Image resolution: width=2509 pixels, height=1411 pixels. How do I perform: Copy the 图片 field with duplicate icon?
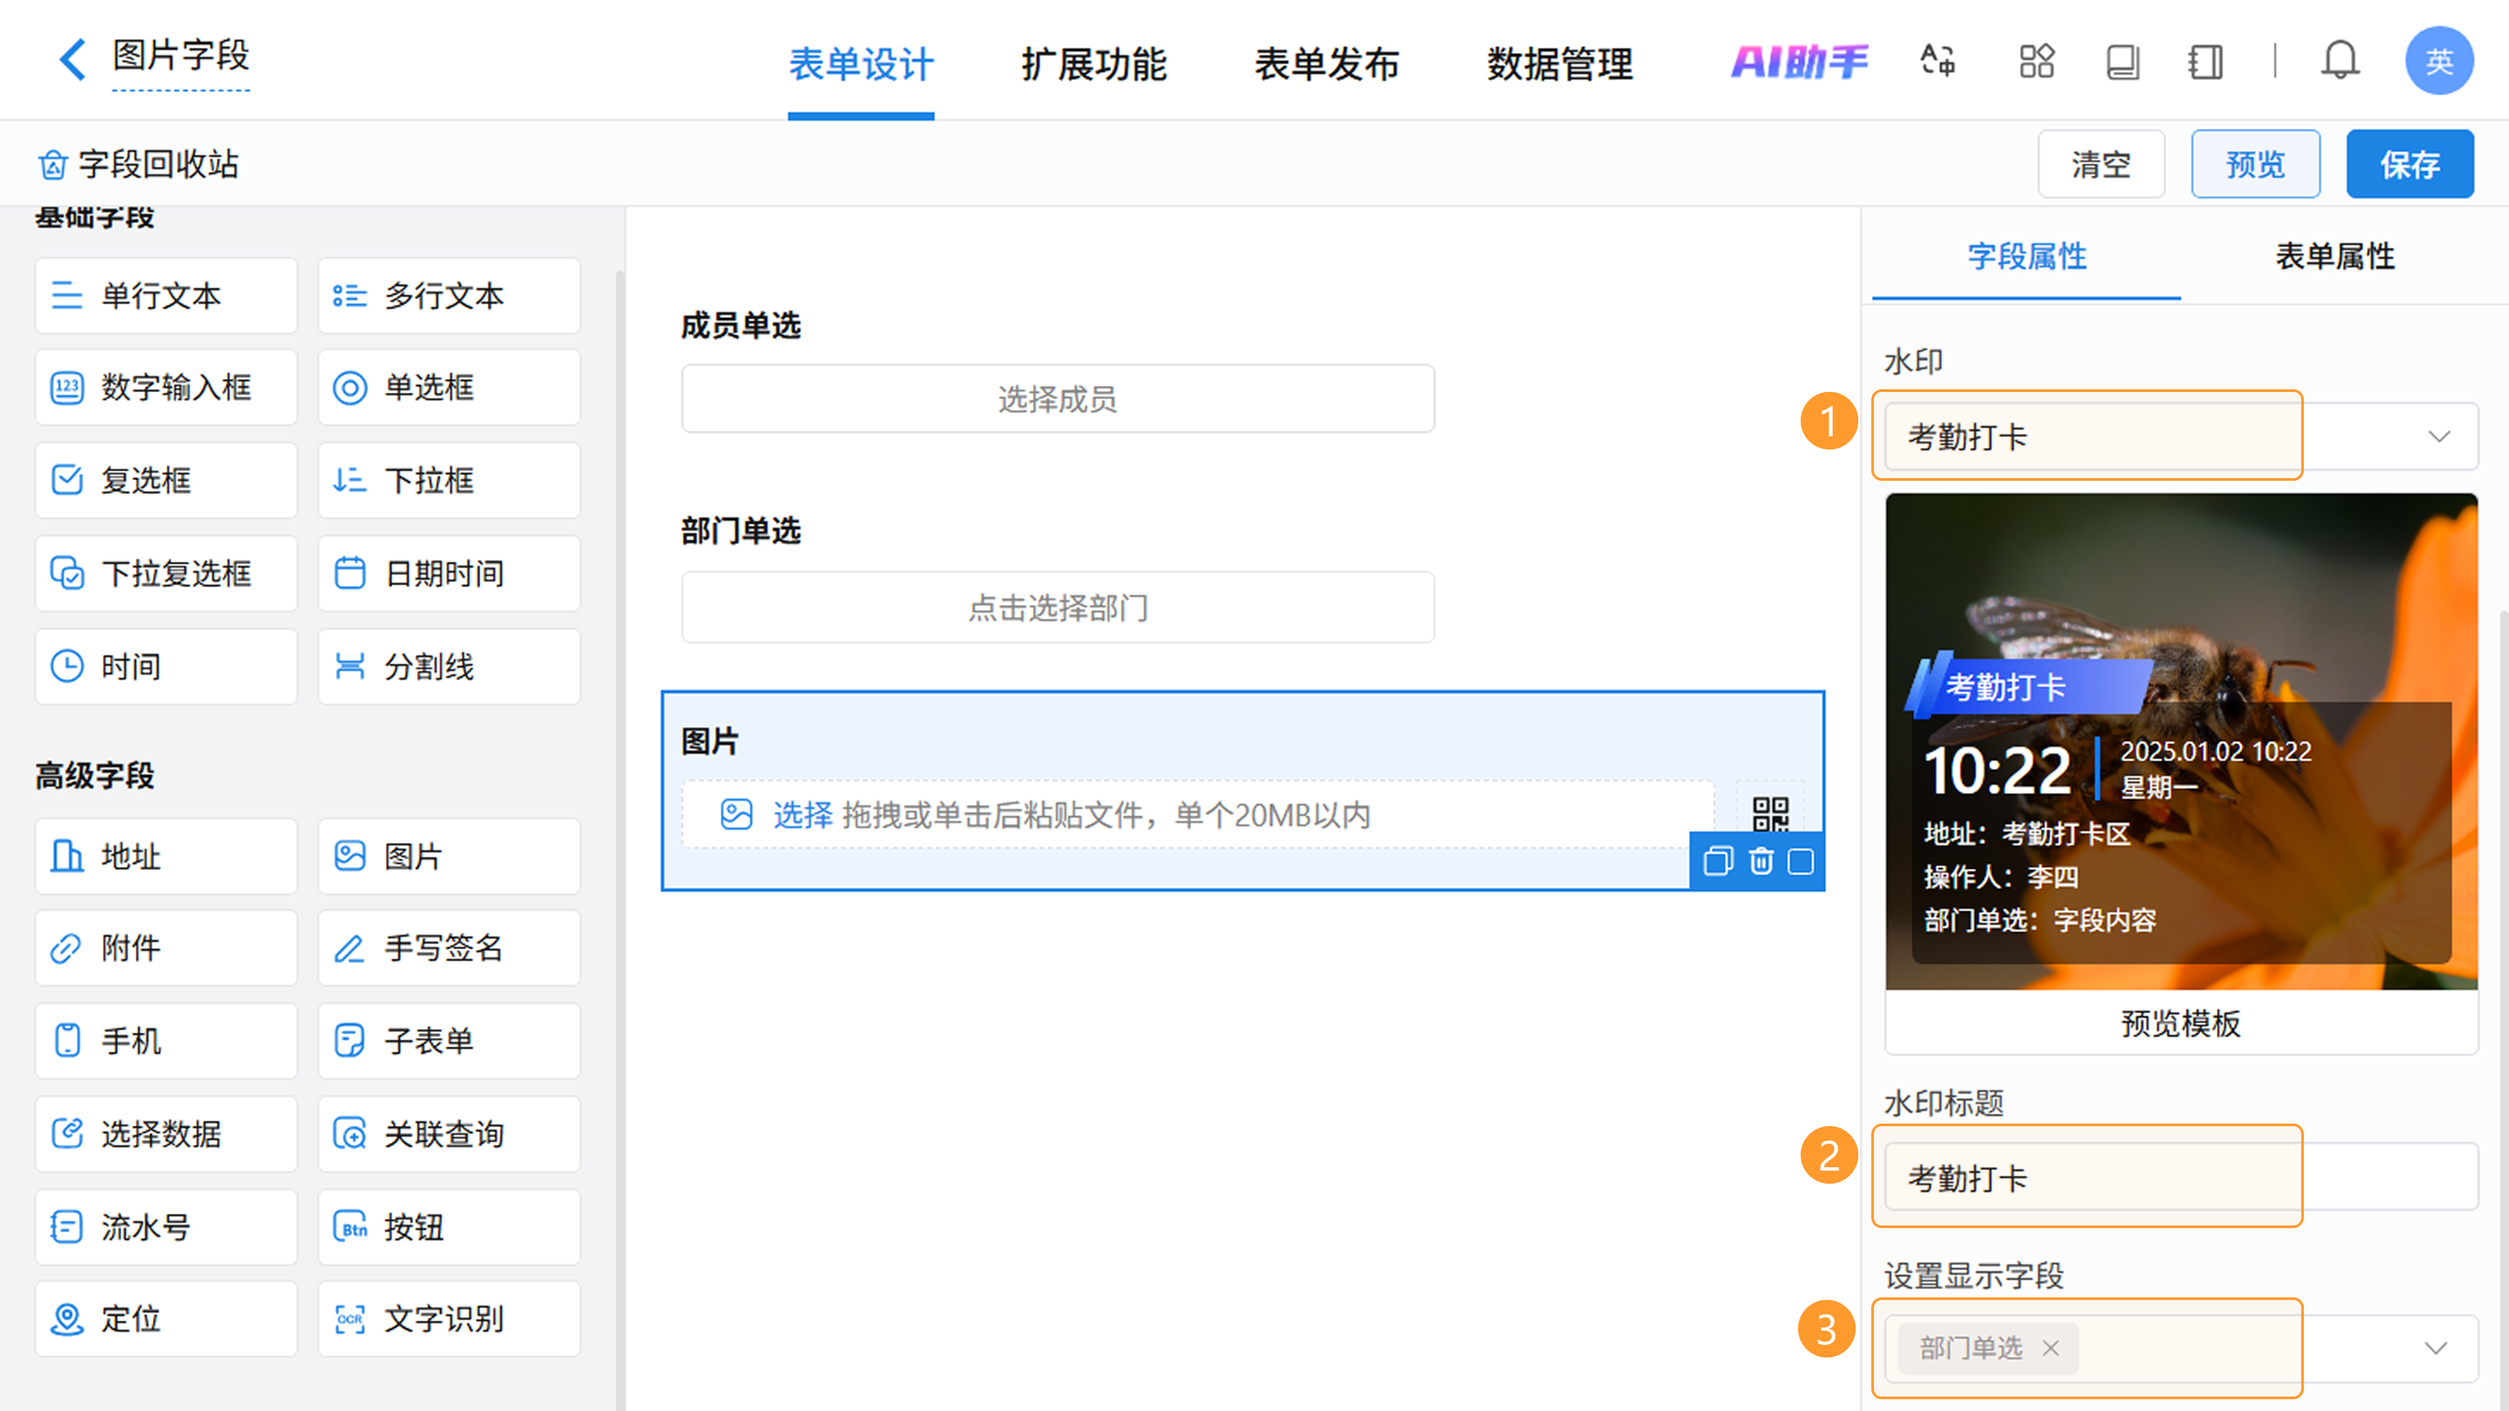(1718, 862)
